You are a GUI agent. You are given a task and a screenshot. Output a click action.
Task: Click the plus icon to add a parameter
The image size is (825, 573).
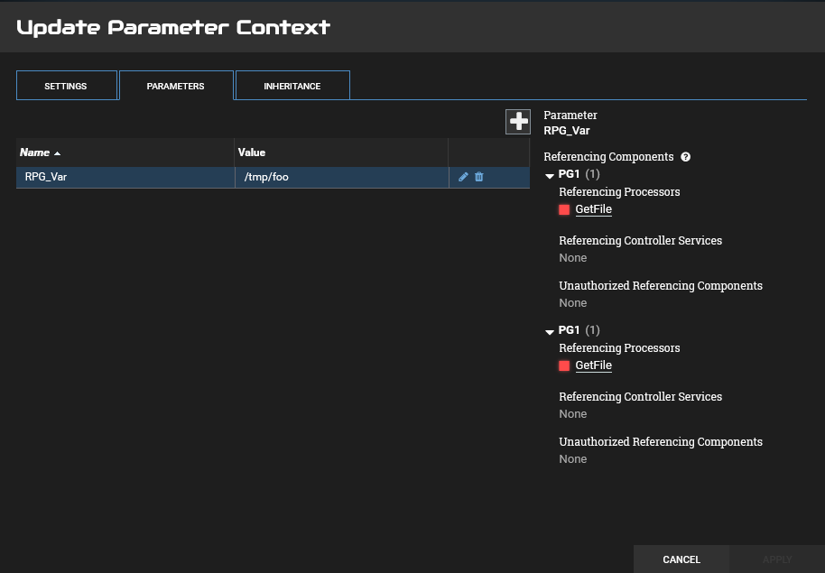pyautogui.click(x=518, y=122)
